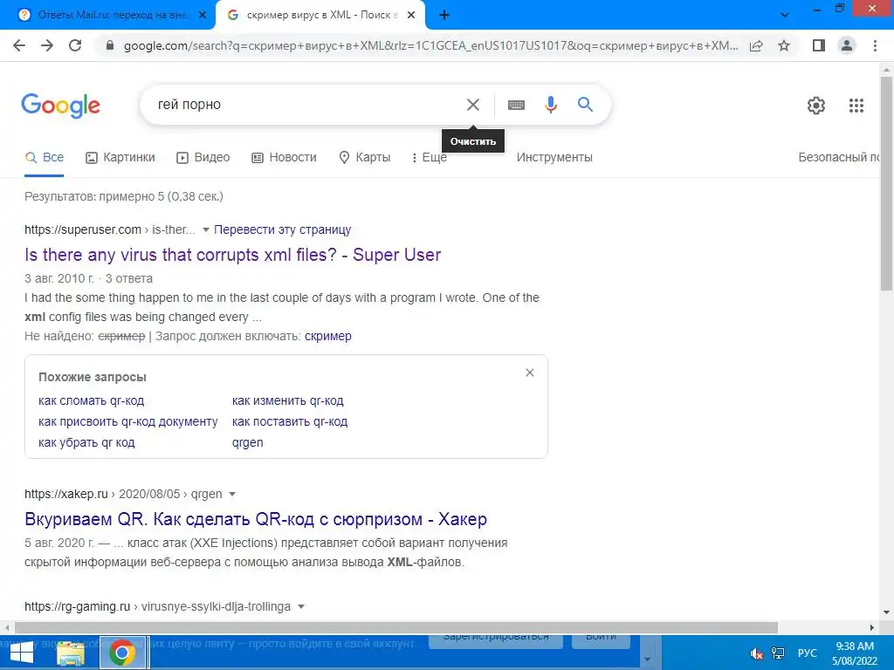894x670 pixels.
Task: Click the vertical scrollbar thumb
Action: 886,183
